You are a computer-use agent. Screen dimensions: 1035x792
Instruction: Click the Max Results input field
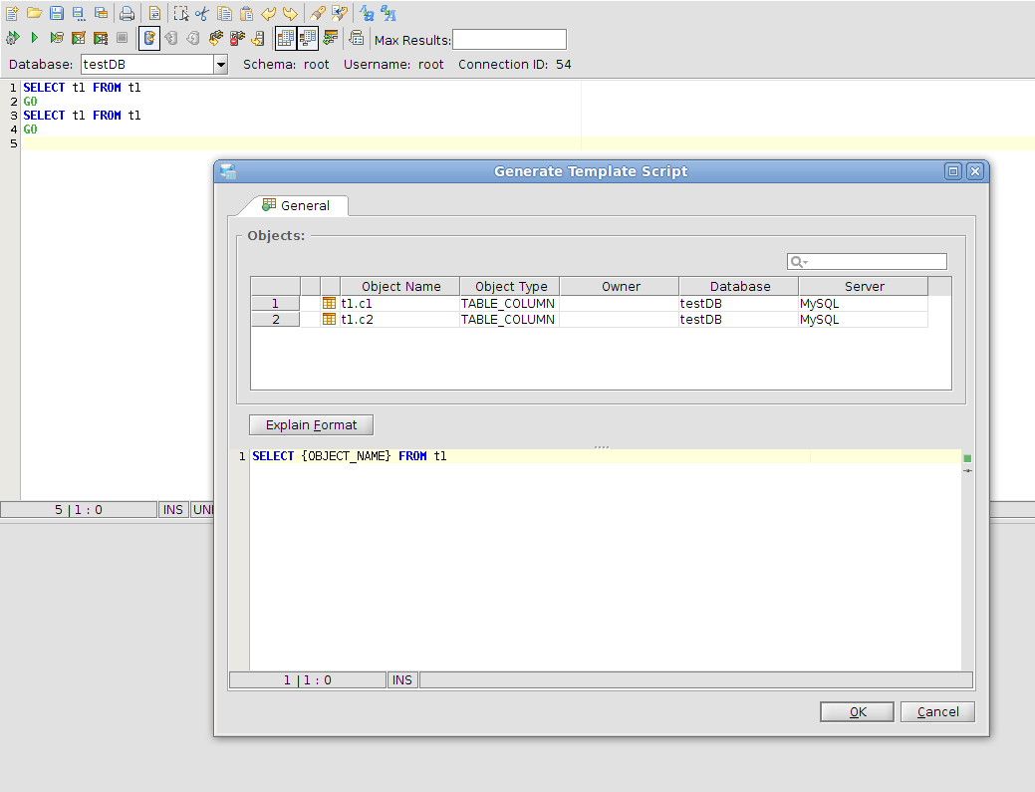tap(510, 40)
